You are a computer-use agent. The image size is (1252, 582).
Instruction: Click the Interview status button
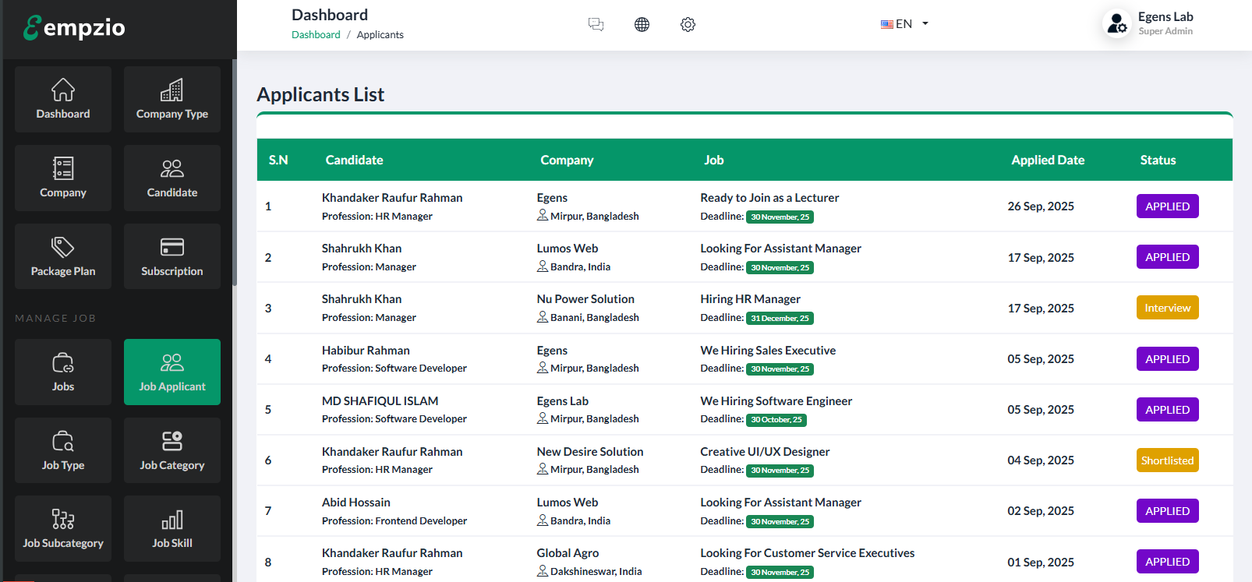click(1167, 308)
